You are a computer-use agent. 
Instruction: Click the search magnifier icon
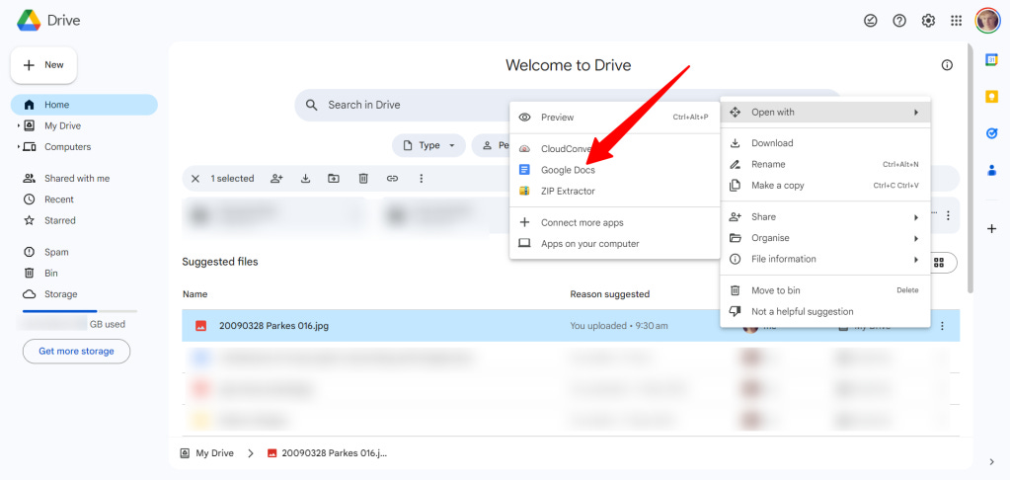tap(312, 105)
